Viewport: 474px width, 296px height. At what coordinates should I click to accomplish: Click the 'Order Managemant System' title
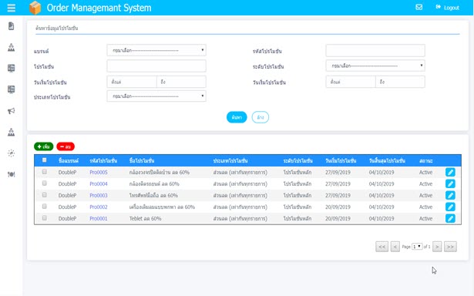coord(99,8)
